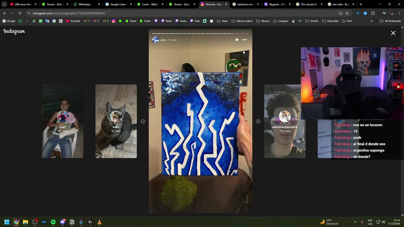Open the YouTube bookmark

pos(73,21)
